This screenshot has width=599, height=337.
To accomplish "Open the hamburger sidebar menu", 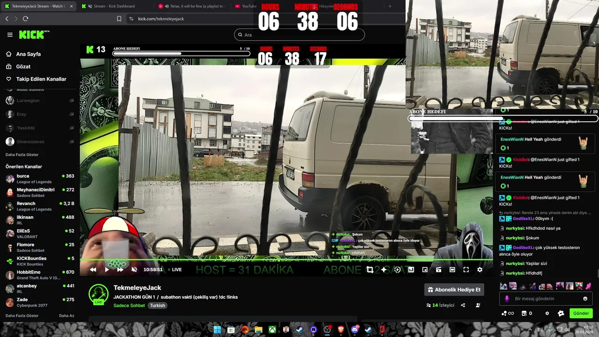I will 10,35.
